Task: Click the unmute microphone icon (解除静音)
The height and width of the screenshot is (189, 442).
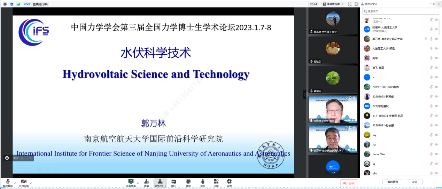Action: coord(8,181)
